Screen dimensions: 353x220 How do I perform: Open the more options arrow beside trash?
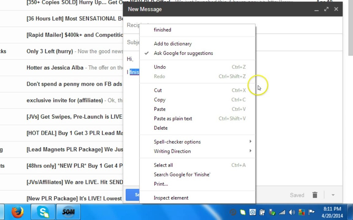pos(333,195)
